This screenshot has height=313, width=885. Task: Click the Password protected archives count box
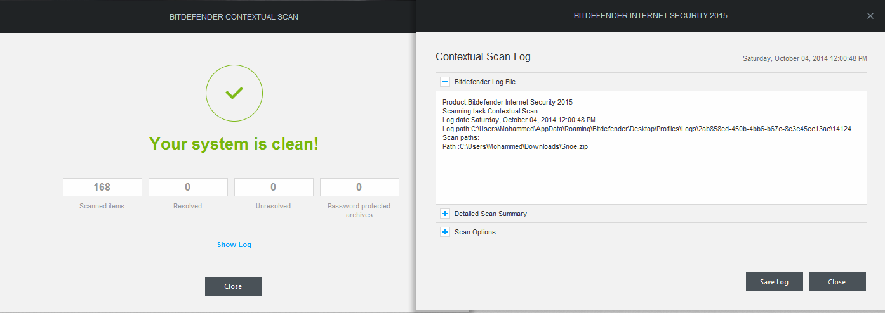[x=359, y=187]
